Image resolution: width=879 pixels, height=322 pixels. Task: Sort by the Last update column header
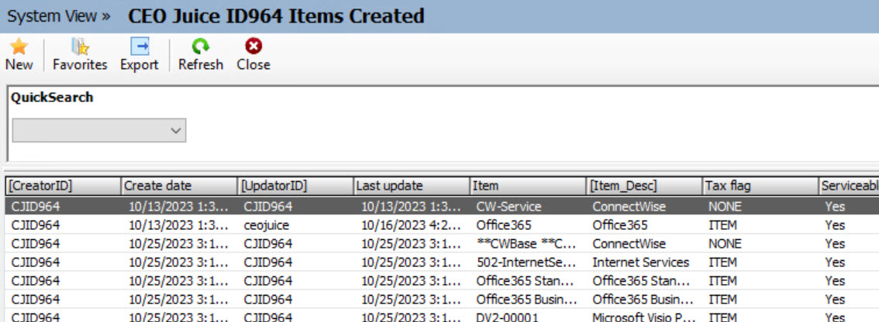tap(412, 186)
